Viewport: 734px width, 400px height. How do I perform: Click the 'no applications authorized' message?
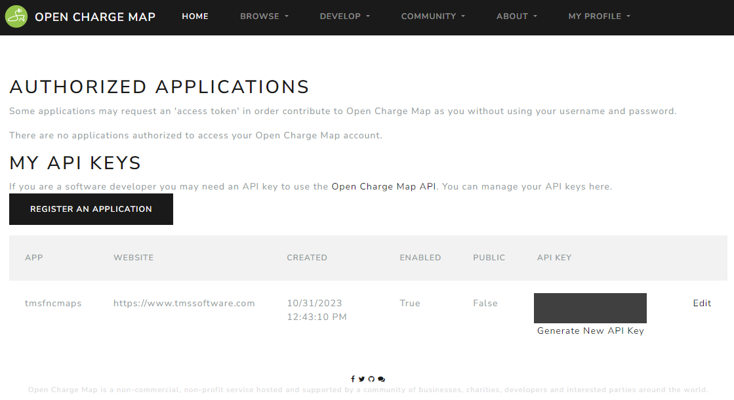(x=195, y=136)
